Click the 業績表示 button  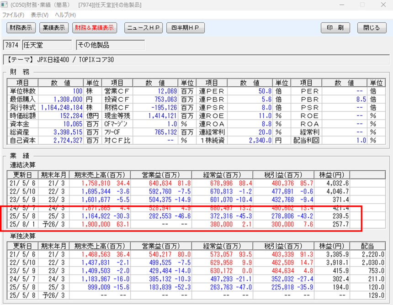54,27
